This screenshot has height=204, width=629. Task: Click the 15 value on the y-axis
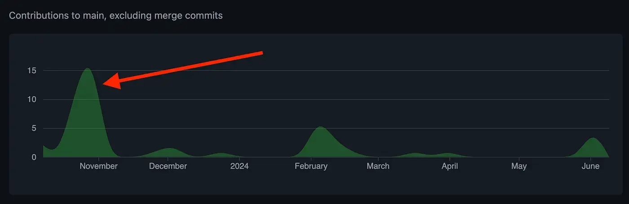click(31, 71)
